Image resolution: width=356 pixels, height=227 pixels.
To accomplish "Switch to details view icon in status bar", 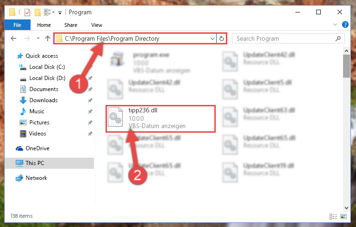I will pyautogui.click(x=333, y=216).
